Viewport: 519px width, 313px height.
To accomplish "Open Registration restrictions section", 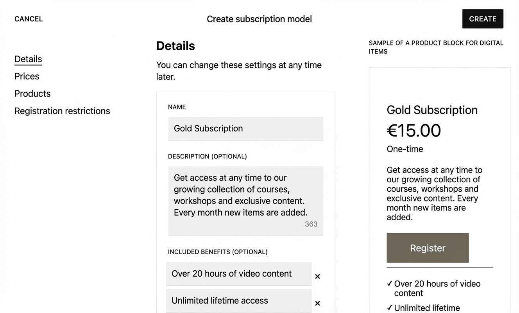I will (x=62, y=111).
